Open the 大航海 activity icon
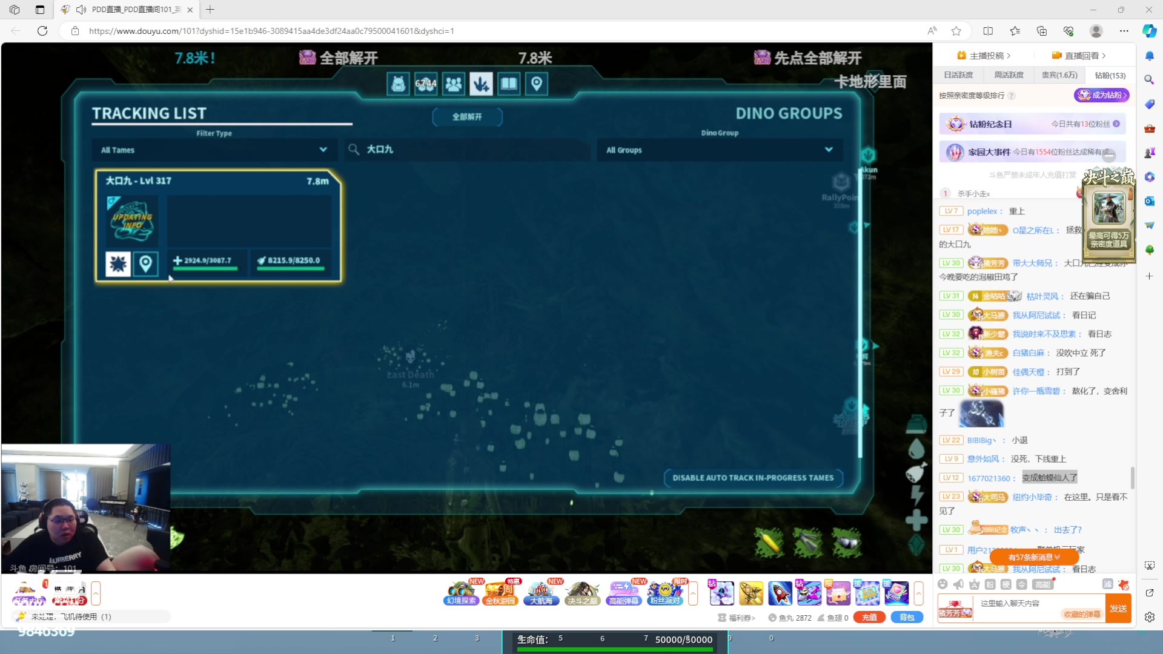Screen dimensions: 1163x654 [541, 593]
